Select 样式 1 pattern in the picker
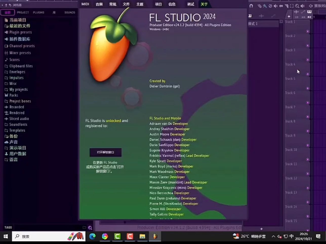The image size is (326, 244). 263,24
